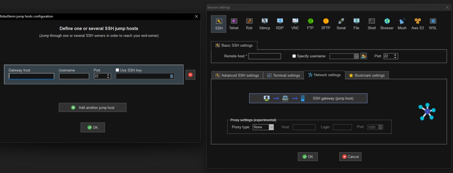Viewport: 453px width, 173px height.
Task: Switch to Network settings tab
Action: click(324, 75)
